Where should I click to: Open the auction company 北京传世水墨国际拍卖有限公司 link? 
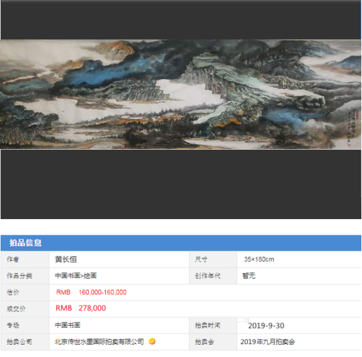(99, 341)
